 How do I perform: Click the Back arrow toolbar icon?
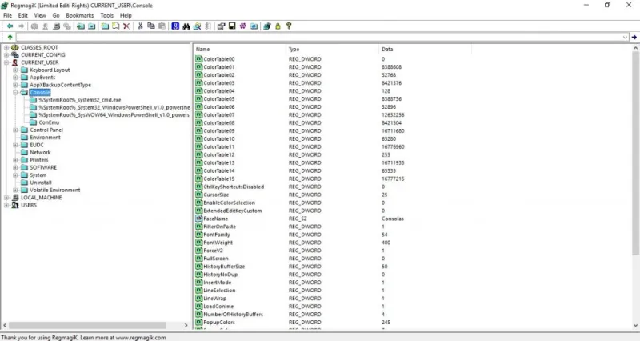point(9,26)
